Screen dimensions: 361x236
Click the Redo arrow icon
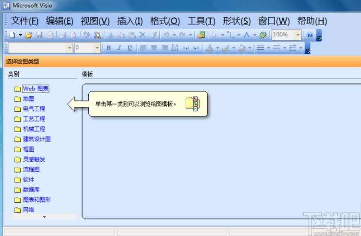point(182,35)
